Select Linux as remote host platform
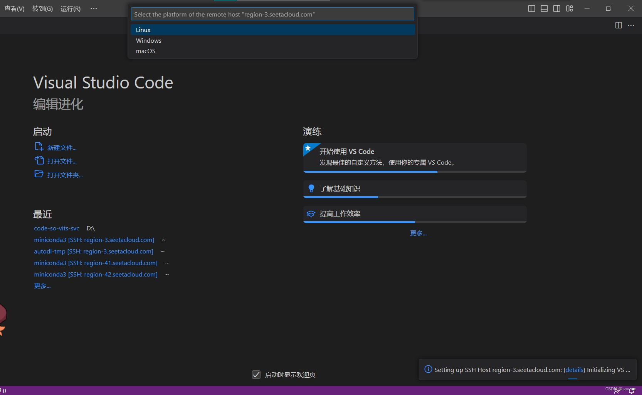642x395 pixels. (272, 30)
